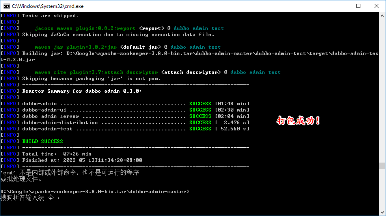Click 'jacoco-maven-plugin:0.8.2:report' text

(x=85, y=28)
